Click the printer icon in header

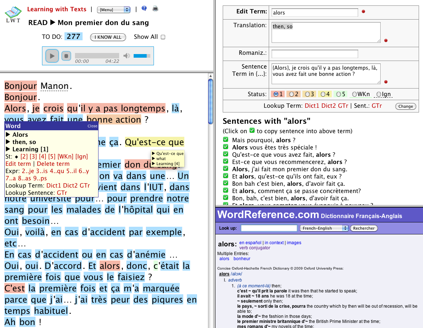(155, 9)
